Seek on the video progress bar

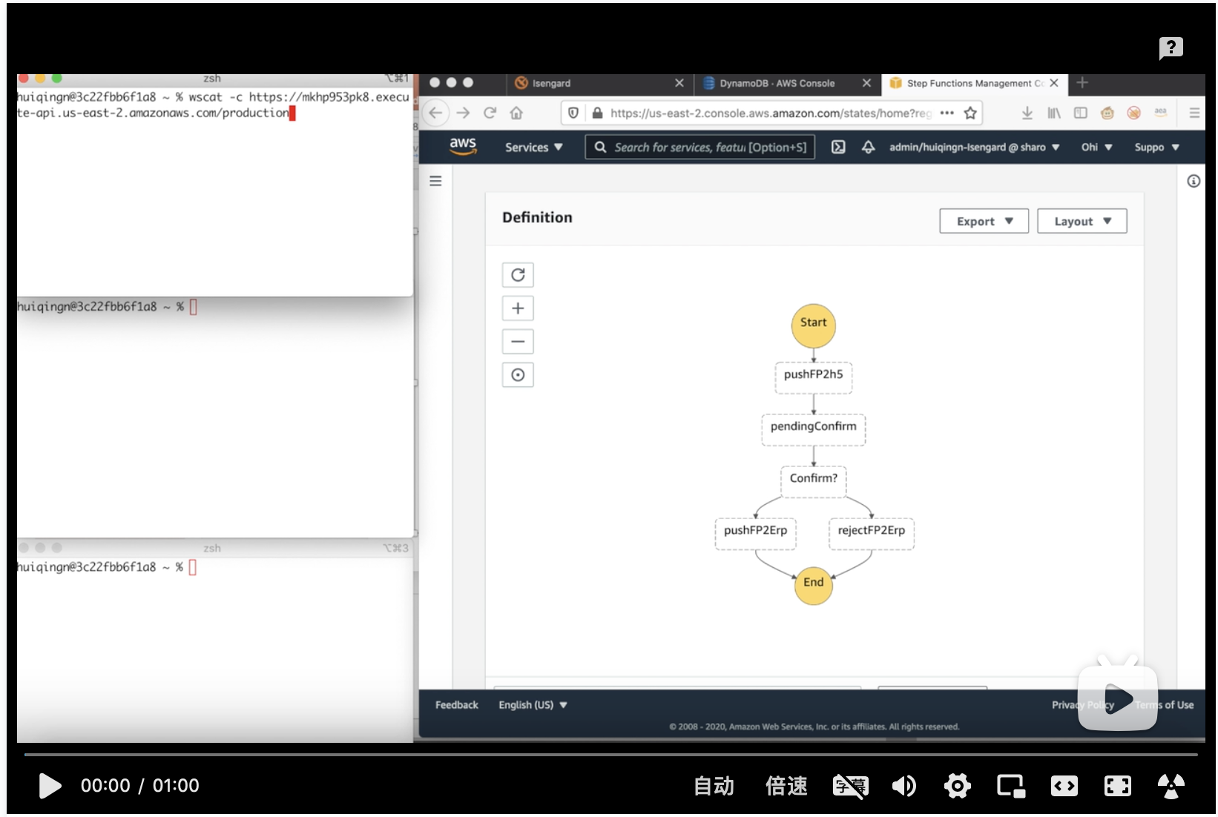[610, 755]
